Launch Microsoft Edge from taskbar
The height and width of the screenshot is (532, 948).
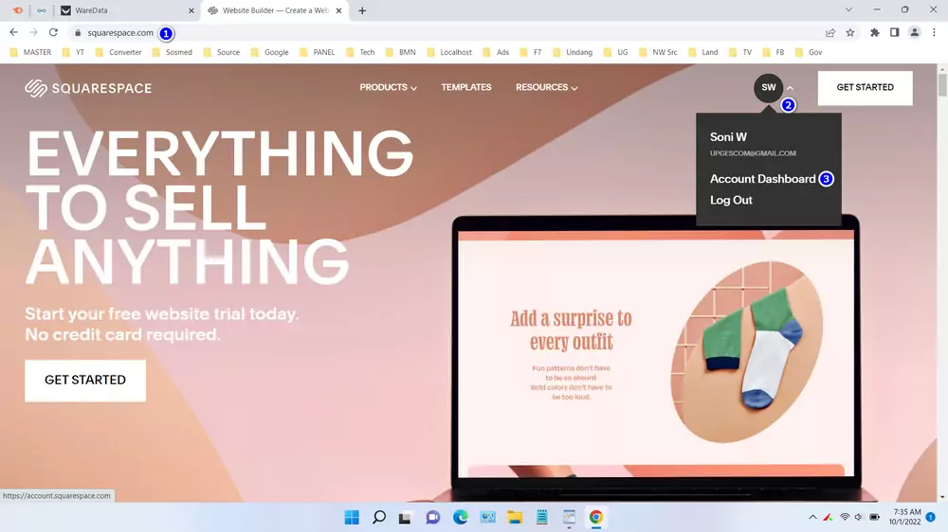point(460,517)
